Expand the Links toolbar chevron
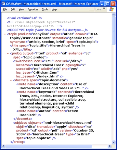The height and width of the screenshot is (150, 117). tap(104, 8)
